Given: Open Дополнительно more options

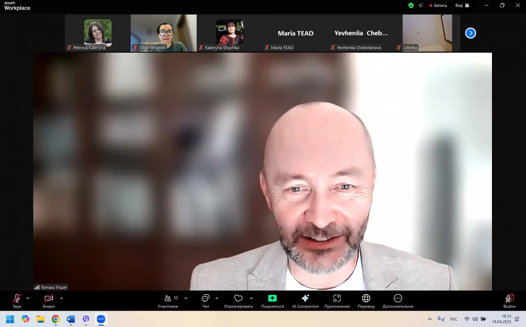Looking at the screenshot, I should (398, 301).
